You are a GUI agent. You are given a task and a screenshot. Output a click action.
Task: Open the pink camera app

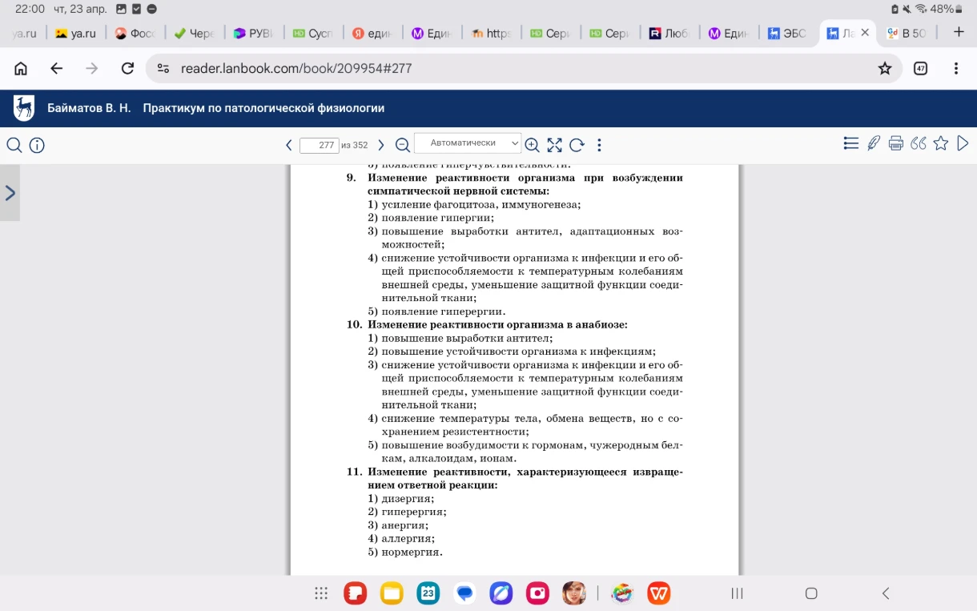point(537,593)
